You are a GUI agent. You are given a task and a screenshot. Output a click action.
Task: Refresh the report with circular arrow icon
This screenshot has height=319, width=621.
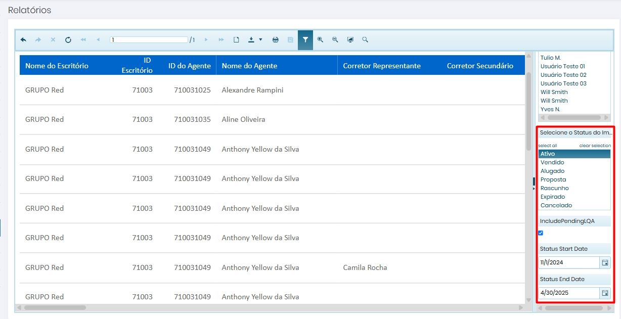[68, 40]
